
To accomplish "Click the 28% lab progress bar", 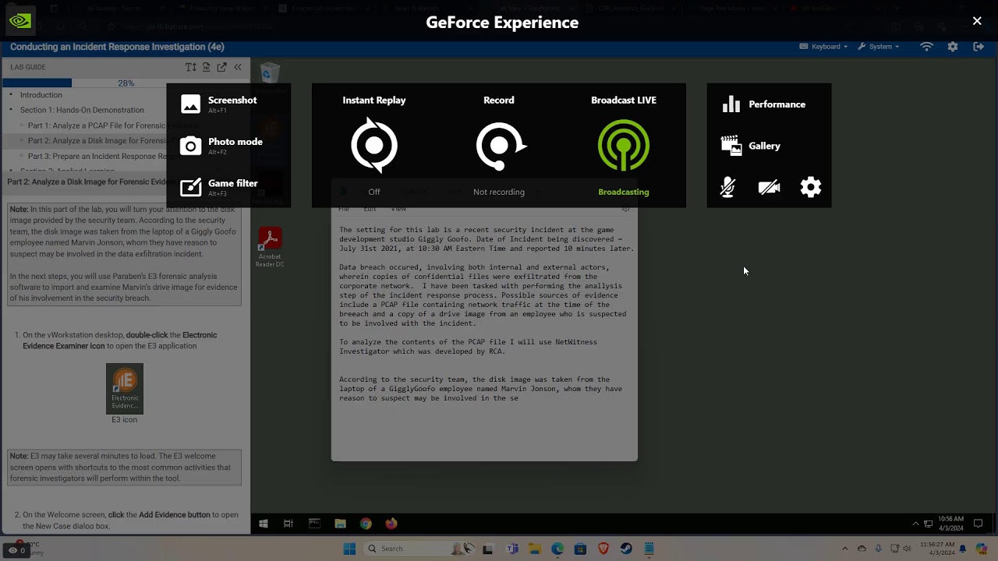I will (x=126, y=83).
